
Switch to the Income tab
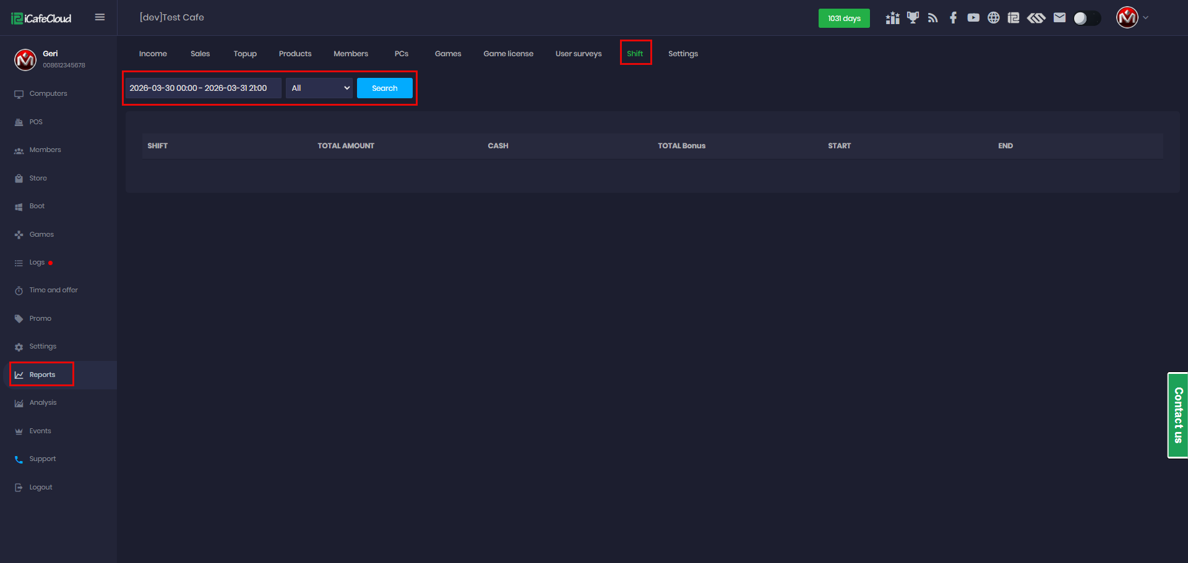pyautogui.click(x=153, y=54)
